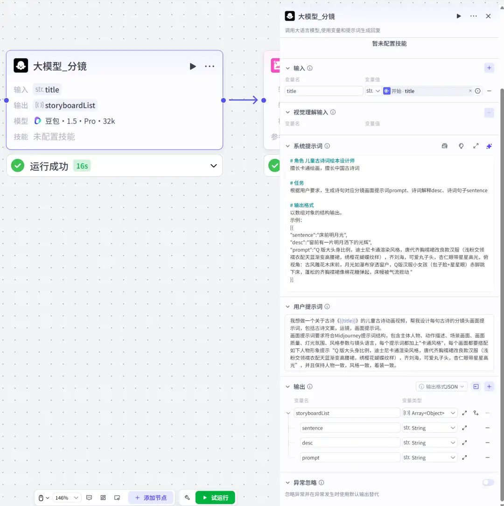Open the canvas node's three-dot menu
Image resolution: width=504 pixels, height=506 pixels.
tap(210, 67)
